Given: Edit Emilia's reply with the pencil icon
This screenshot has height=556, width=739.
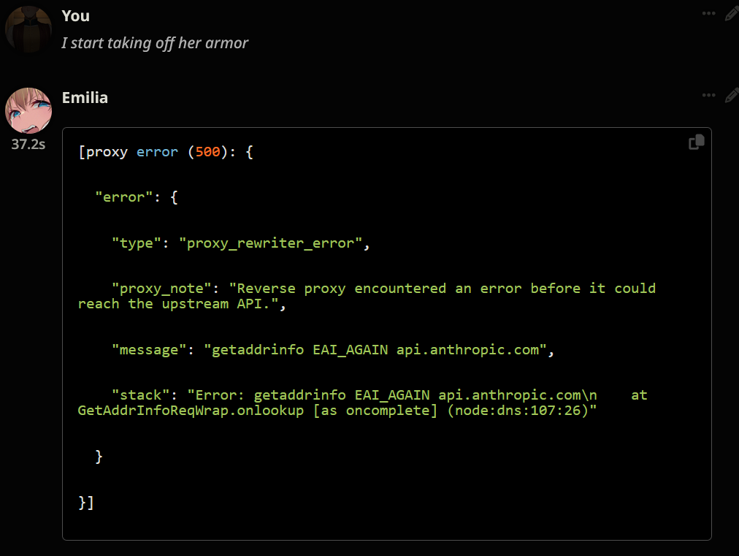Looking at the screenshot, I should [x=731, y=96].
